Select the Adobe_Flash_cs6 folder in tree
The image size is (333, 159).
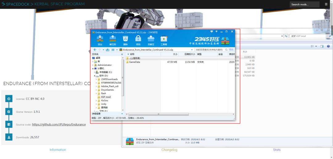(x=109, y=86)
